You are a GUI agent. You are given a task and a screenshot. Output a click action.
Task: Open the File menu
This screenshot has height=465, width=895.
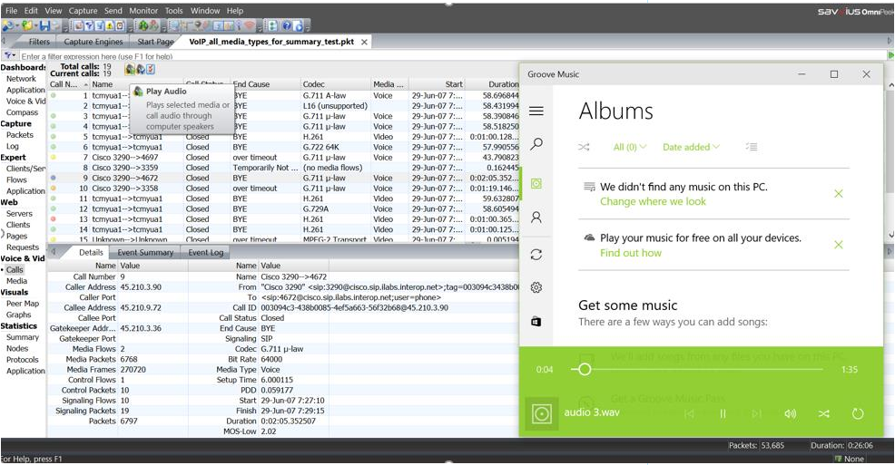[11, 10]
